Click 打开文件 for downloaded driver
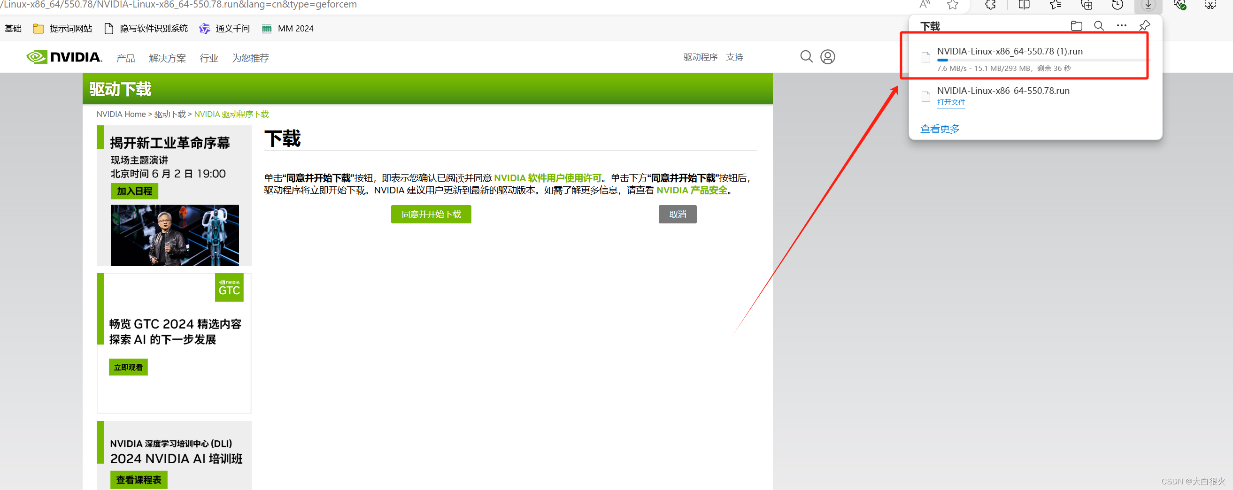The image size is (1233, 490). tap(951, 102)
